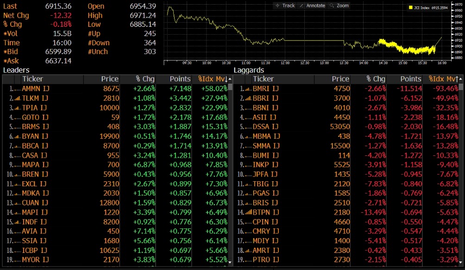Select the BUMI IJ ticker
This screenshot has width=465, height=270.
click(265, 155)
